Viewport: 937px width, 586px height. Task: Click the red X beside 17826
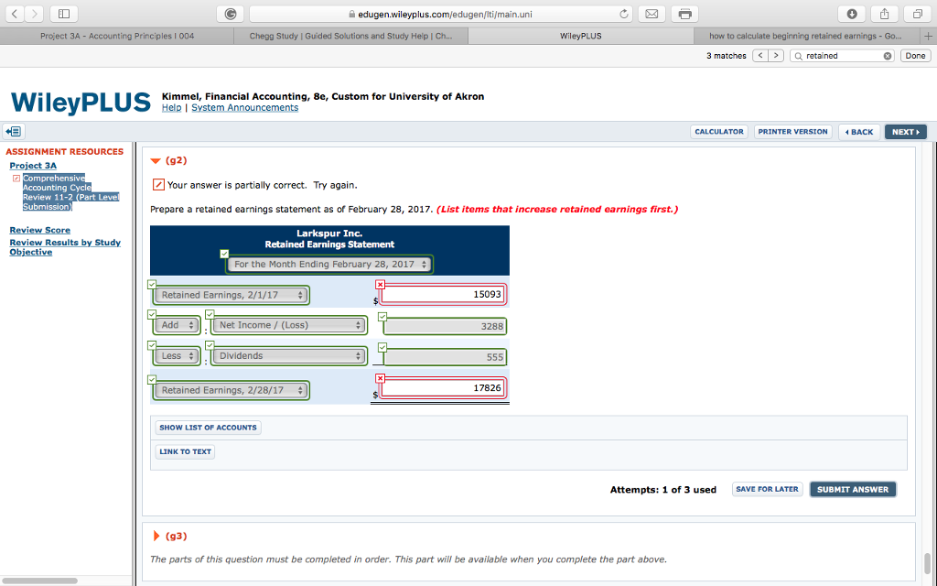[x=380, y=378]
